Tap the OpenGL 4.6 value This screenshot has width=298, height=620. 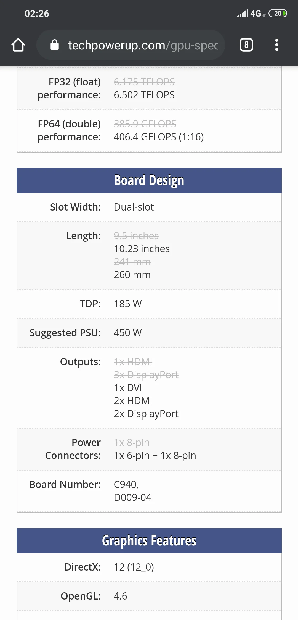[121, 596]
